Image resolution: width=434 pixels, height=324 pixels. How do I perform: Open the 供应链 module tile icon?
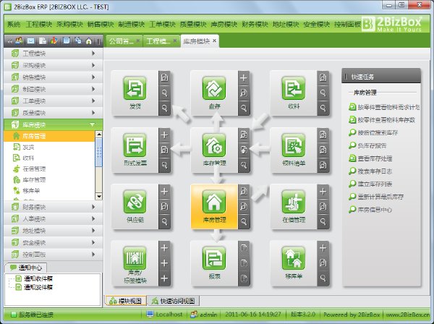135,202
